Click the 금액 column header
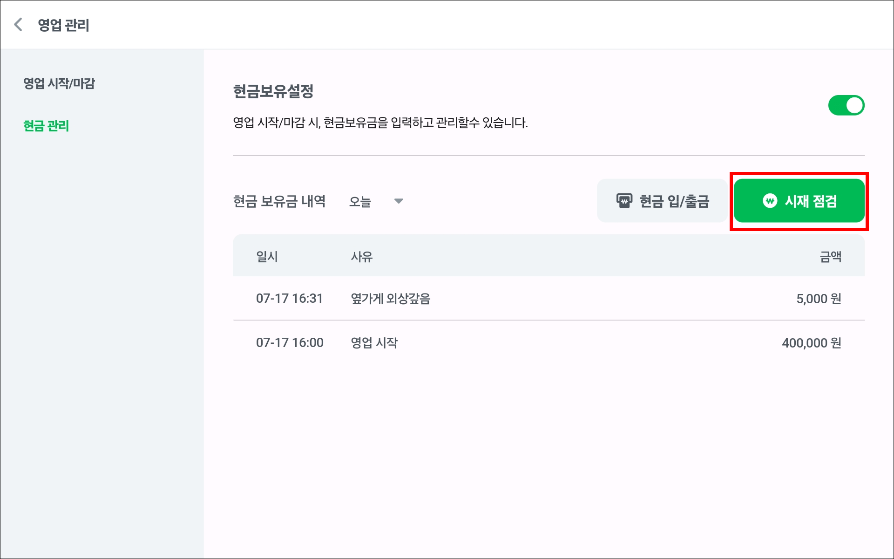Screen dimensions: 894x559 click(x=830, y=257)
